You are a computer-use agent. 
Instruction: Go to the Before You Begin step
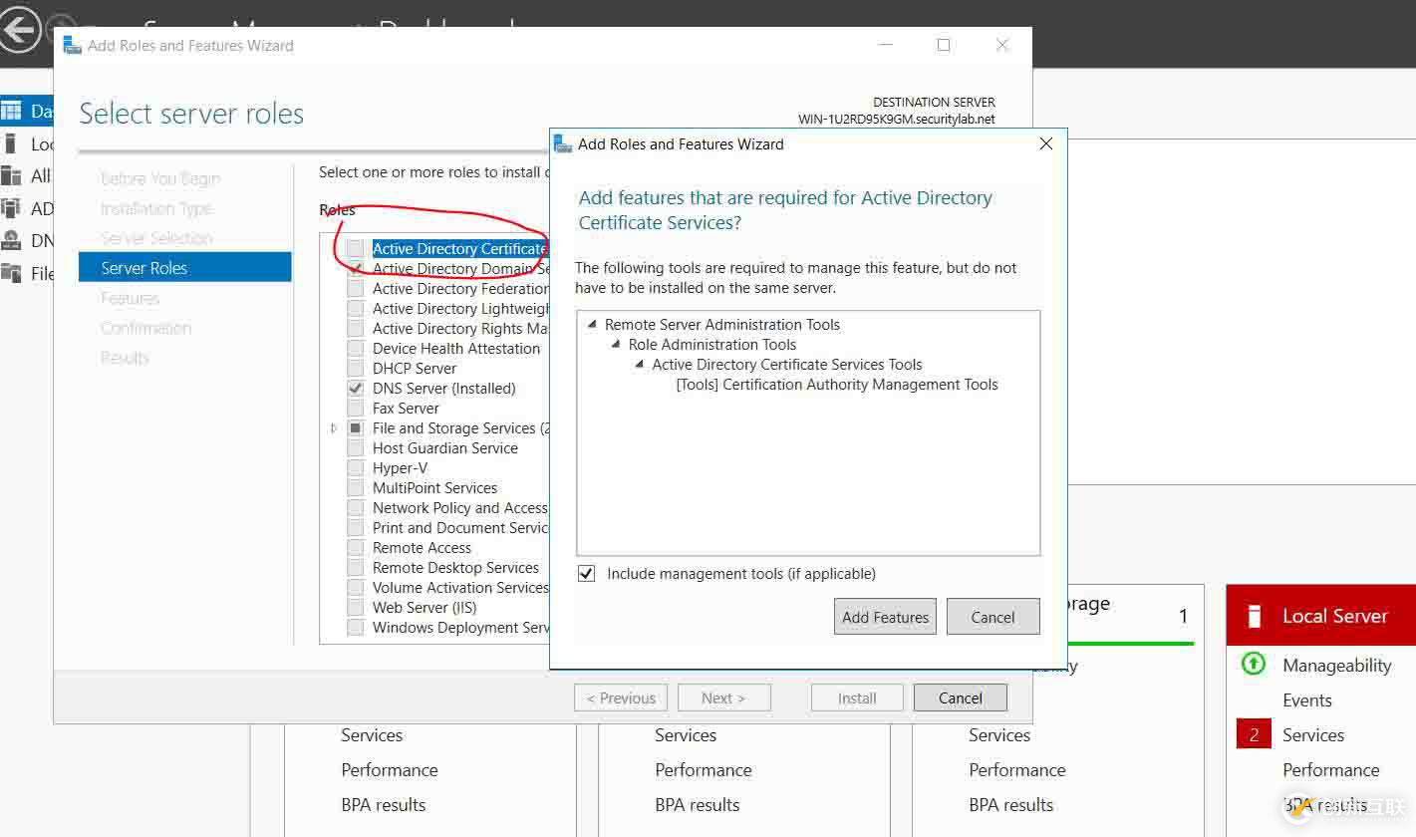click(x=160, y=178)
